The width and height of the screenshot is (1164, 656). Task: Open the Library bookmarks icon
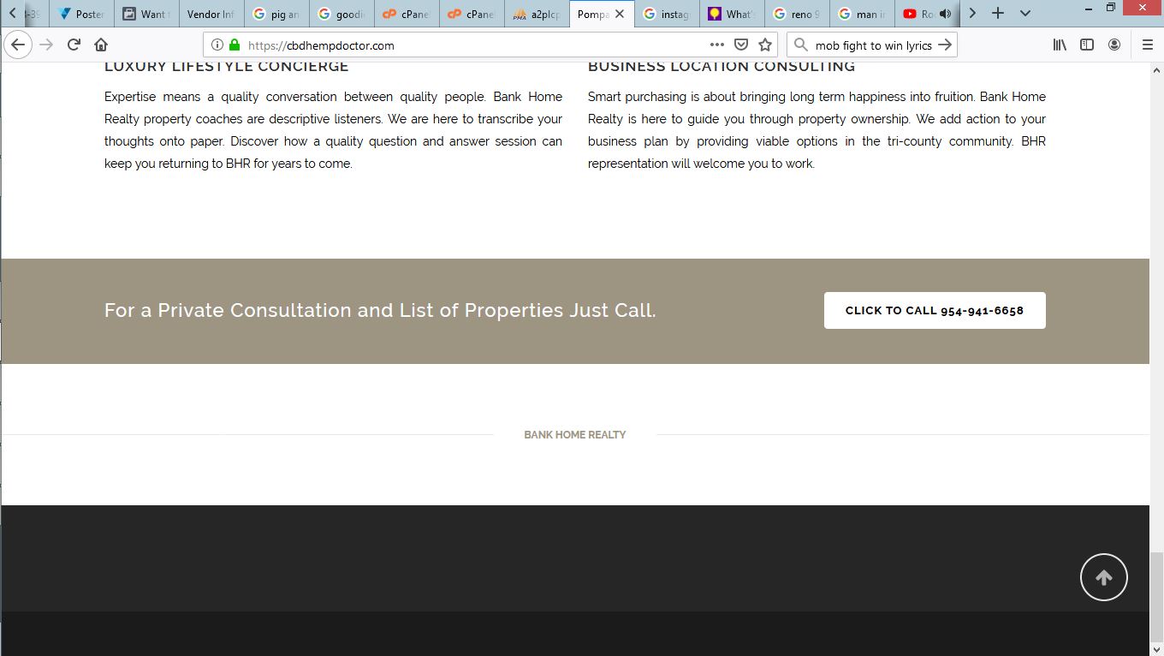coord(1060,45)
